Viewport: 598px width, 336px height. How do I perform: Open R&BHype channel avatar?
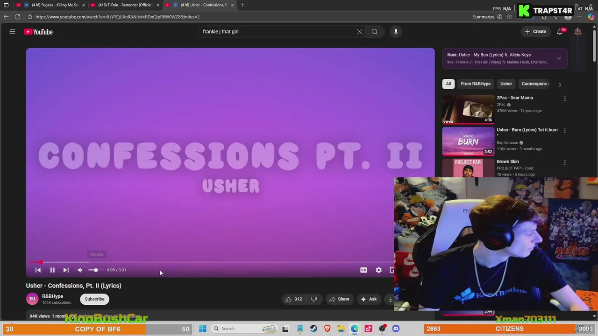pos(32,299)
